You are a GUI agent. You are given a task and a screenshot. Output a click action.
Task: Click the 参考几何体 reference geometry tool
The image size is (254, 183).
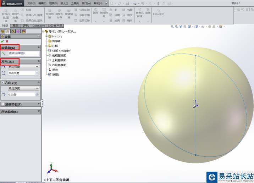click(x=139, y=13)
